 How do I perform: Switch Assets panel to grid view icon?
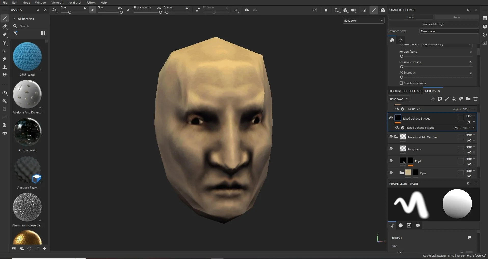click(x=43, y=33)
